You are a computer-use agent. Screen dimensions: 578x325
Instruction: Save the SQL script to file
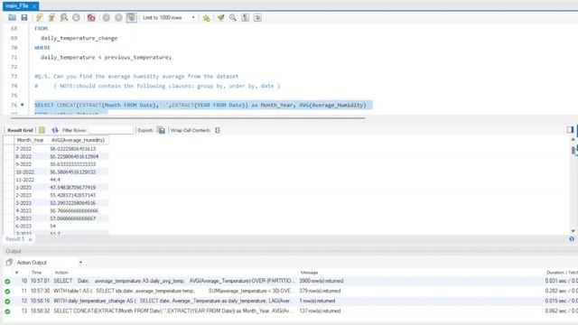click(x=24, y=17)
